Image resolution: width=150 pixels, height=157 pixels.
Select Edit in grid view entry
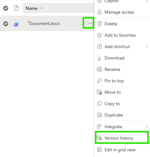click(x=122, y=150)
